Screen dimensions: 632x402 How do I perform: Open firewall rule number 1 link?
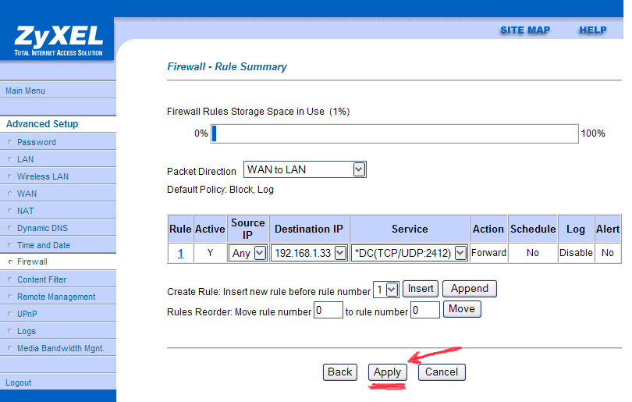[180, 253]
